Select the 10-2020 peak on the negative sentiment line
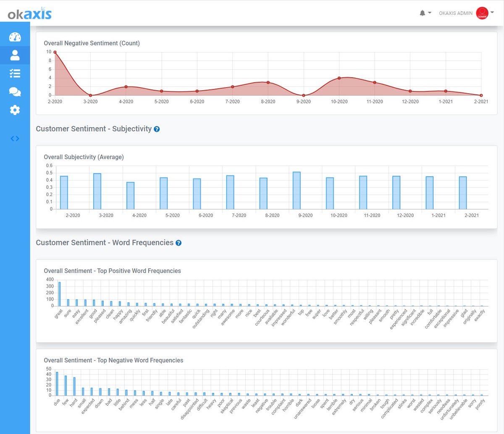Screen dimensions: 504x434 coord(339,78)
